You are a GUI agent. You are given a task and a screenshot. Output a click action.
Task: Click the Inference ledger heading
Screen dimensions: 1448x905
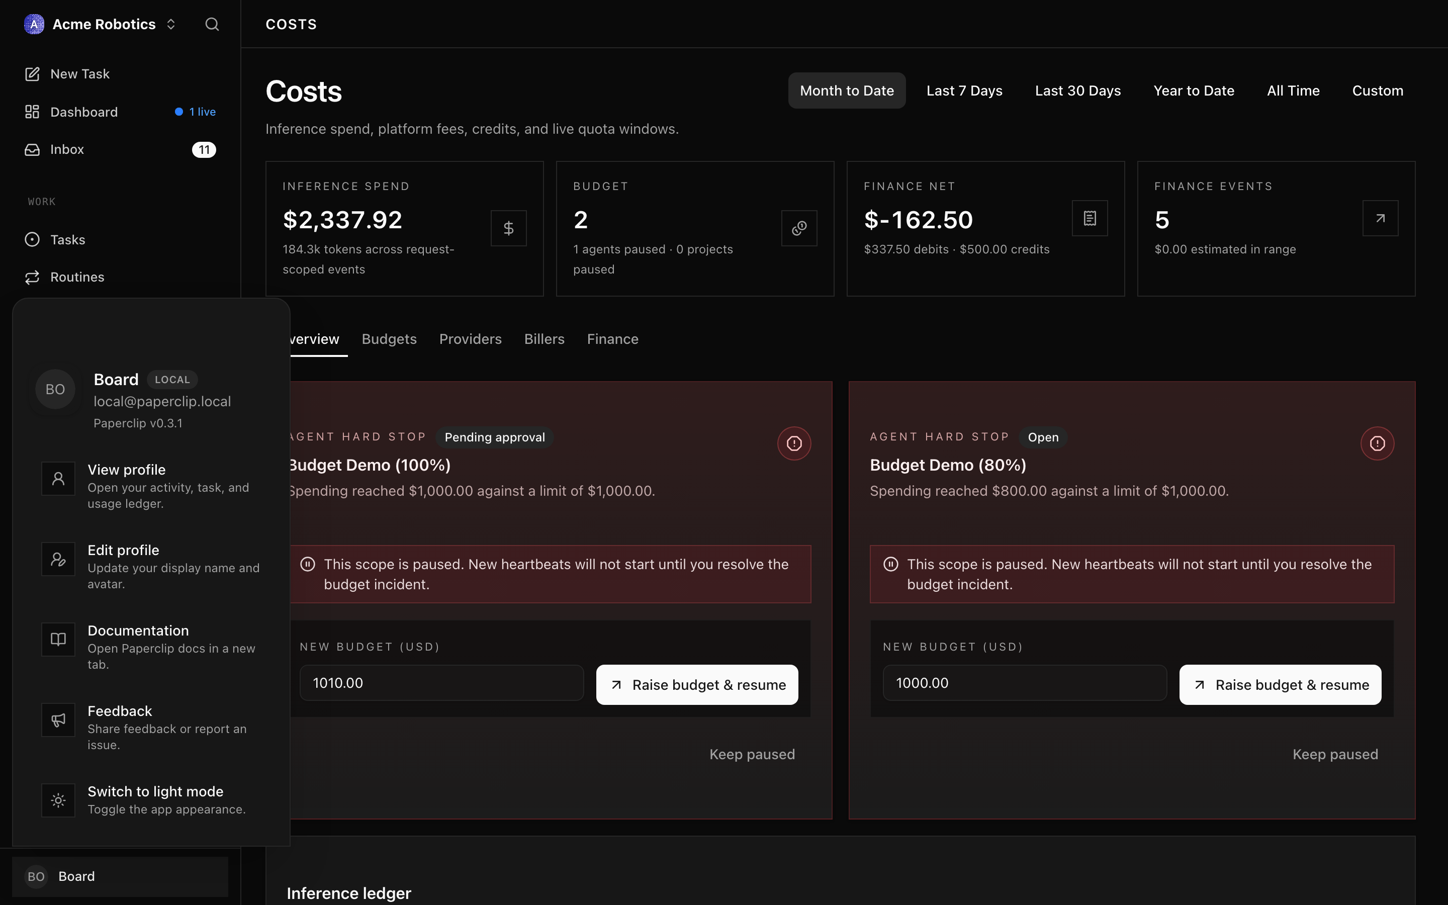pyautogui.click(x=349, y=893)
